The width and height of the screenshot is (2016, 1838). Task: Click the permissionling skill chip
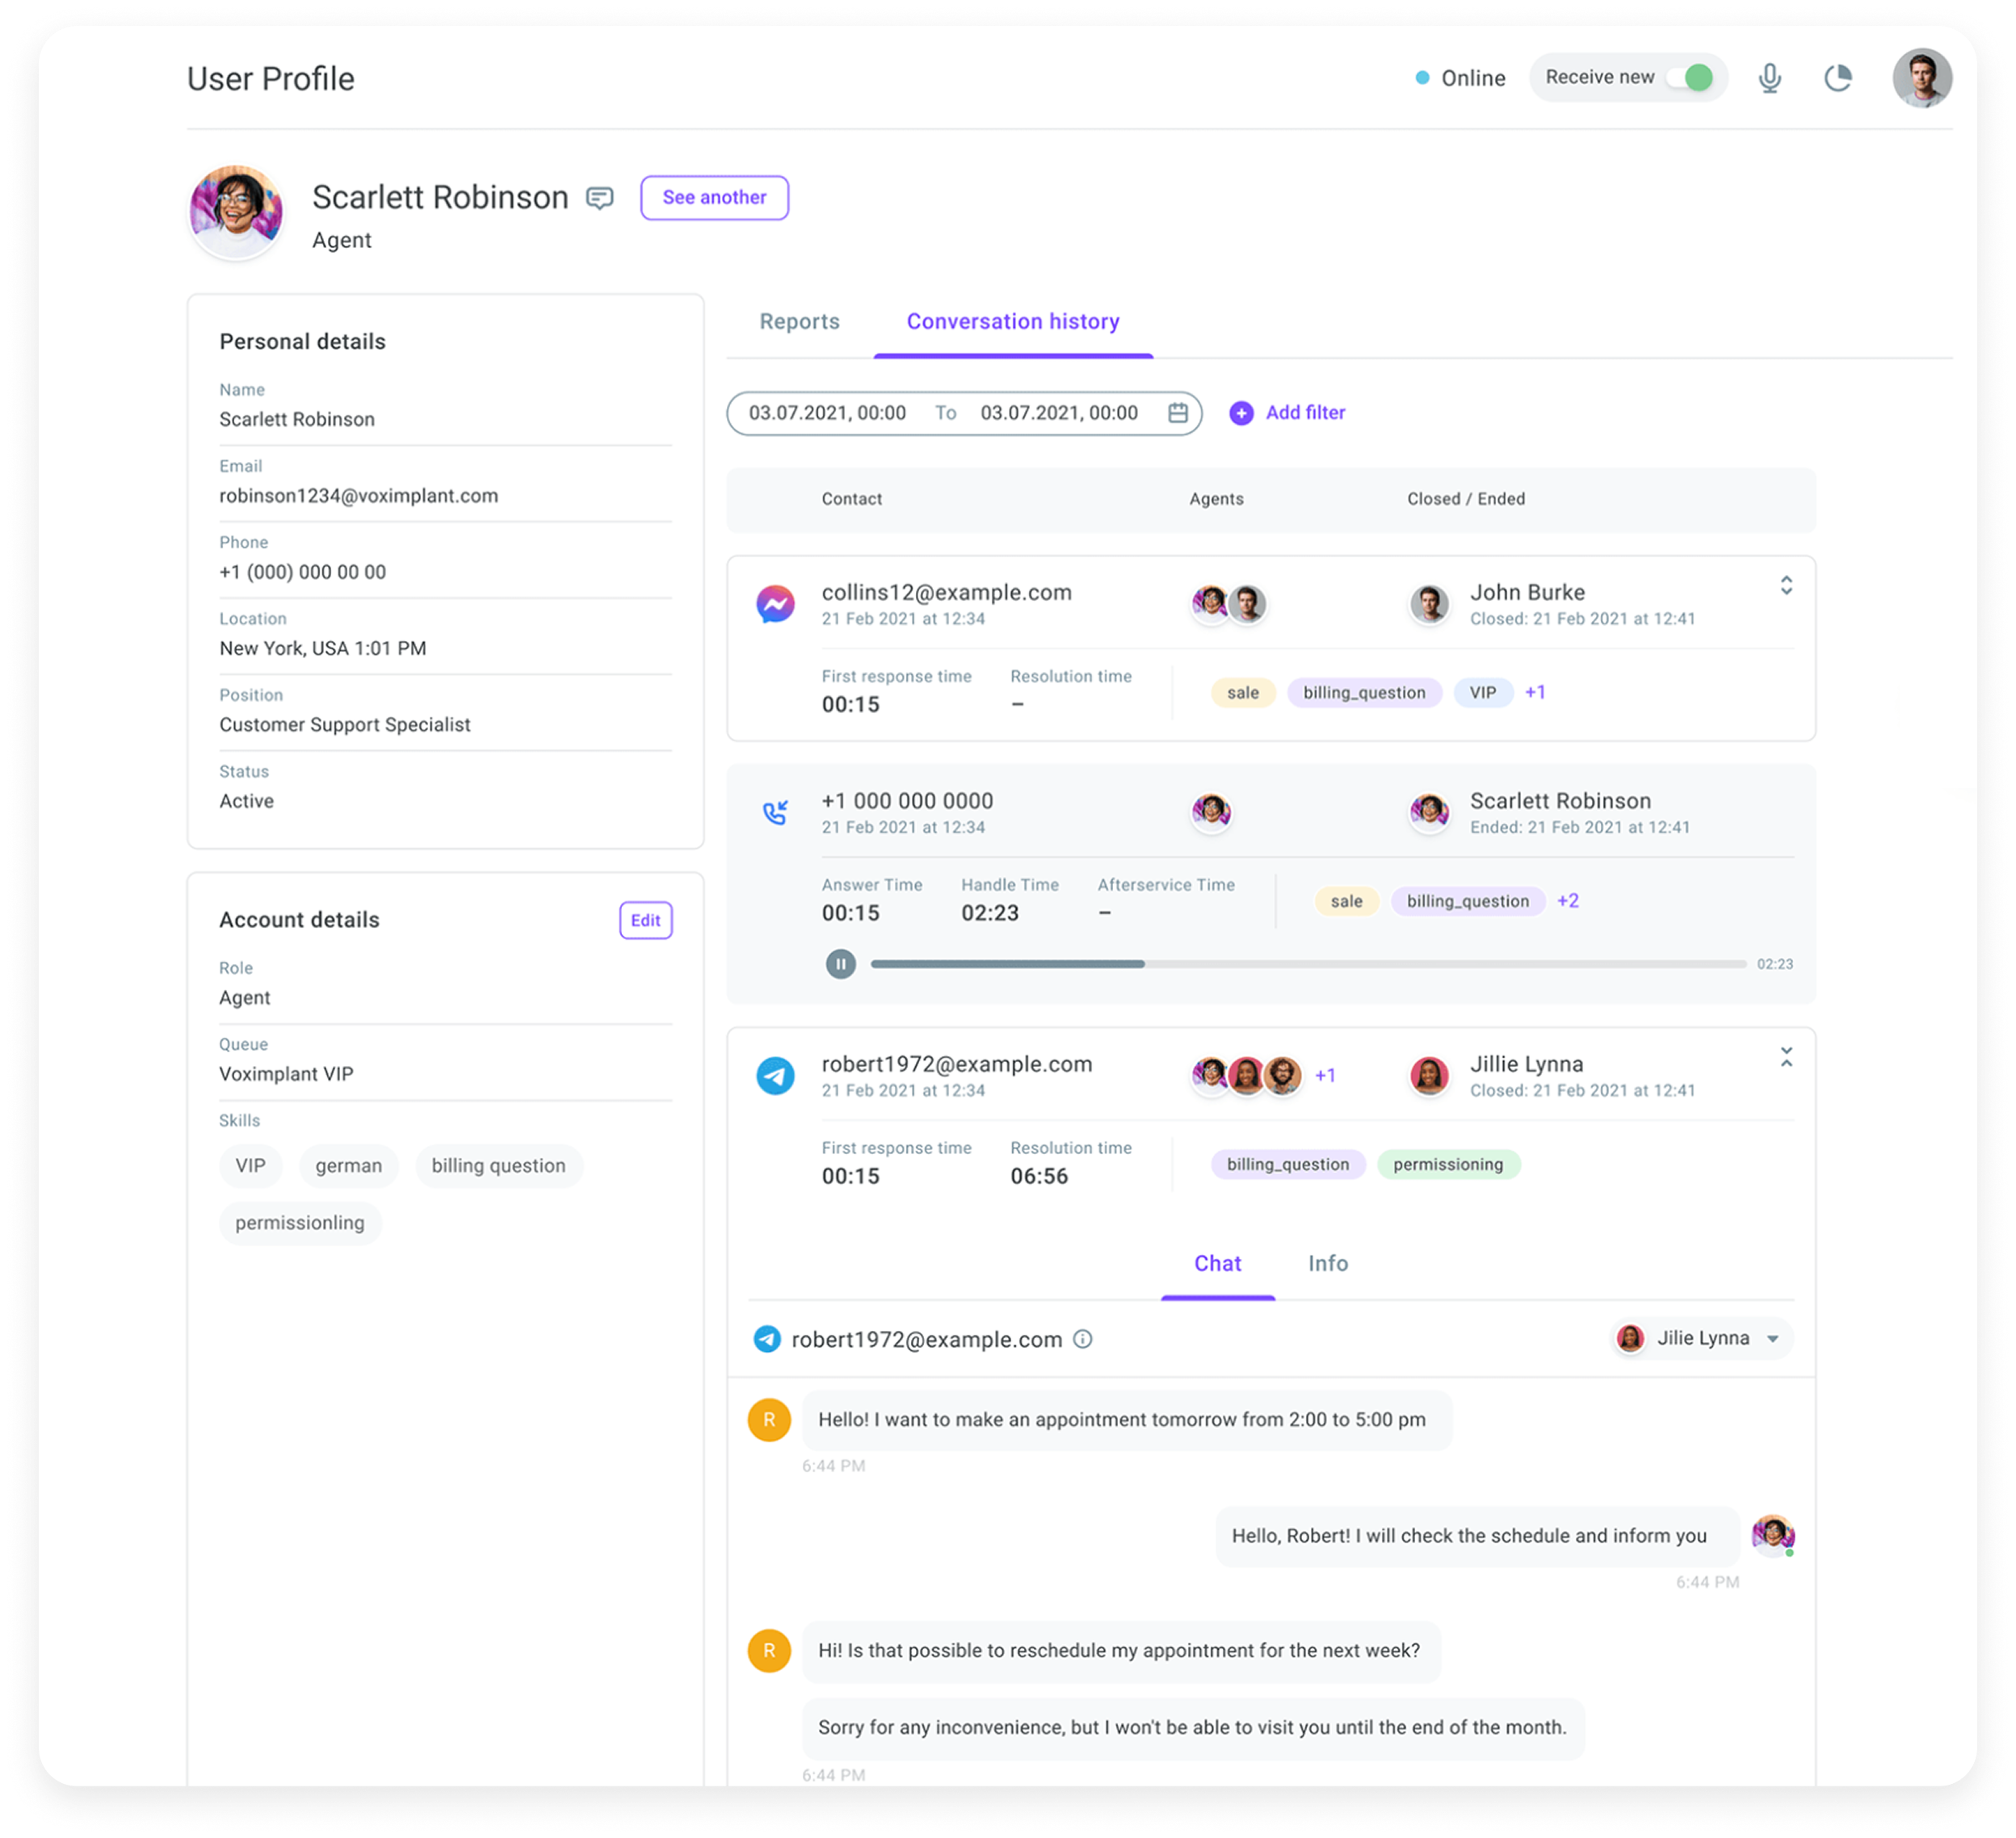click(x=299, y=1223)
